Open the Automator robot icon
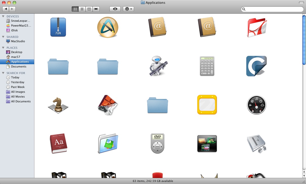The width and height of the screenshot is (306, 184). click(x=158, y=66)
